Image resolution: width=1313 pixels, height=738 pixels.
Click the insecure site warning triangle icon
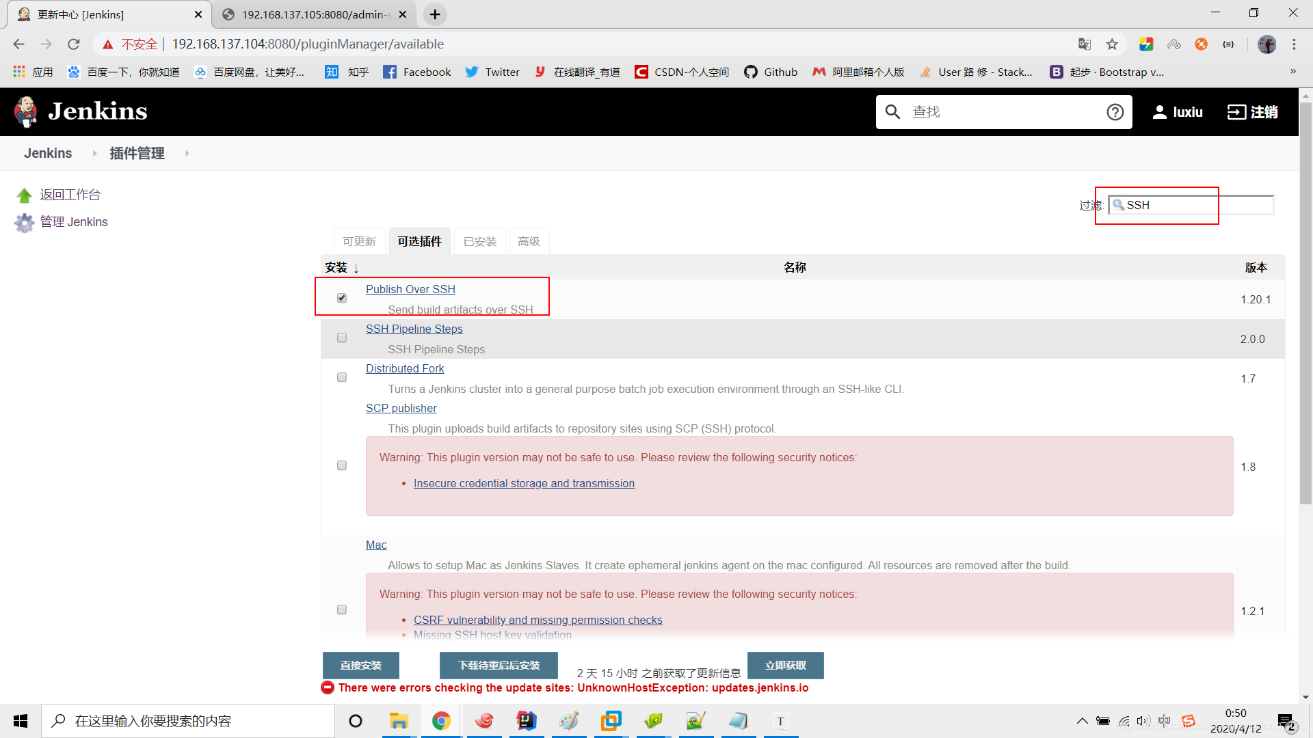pyautogui.click(x=107, y=44)
